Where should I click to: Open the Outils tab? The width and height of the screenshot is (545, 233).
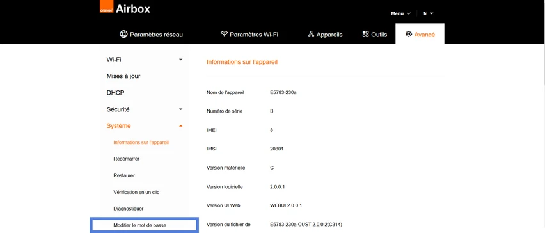[375, 35]
